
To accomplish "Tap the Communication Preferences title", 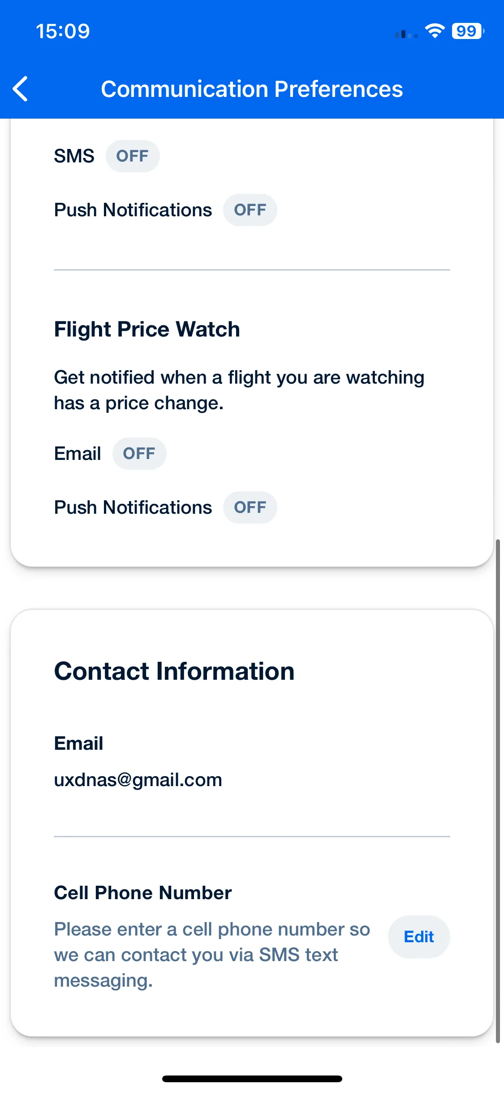I will tap(252, 89).
